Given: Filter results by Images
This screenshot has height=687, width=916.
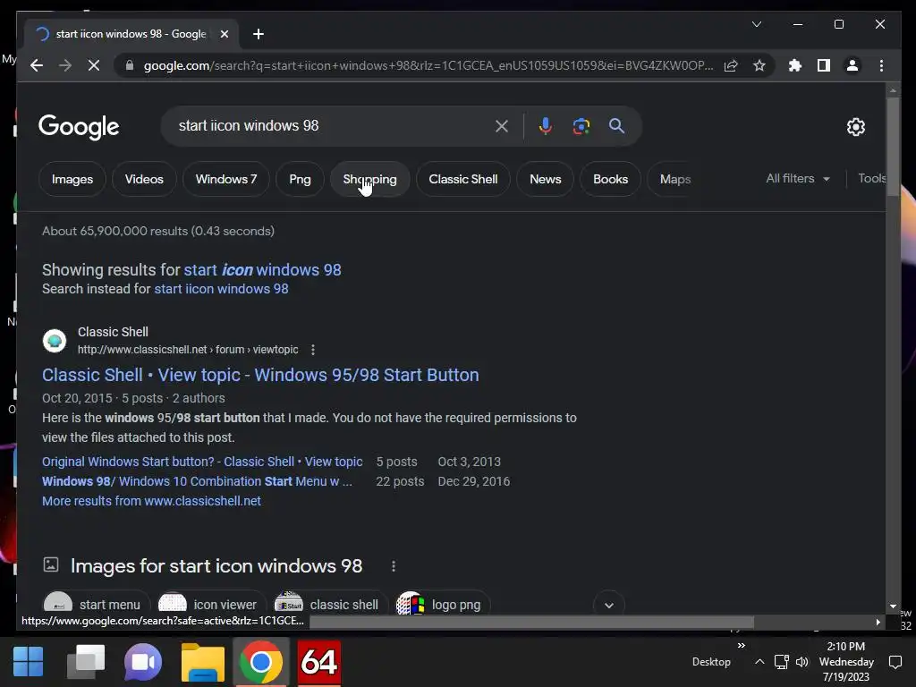Looking at the screenshot, I should coord(72,179).
